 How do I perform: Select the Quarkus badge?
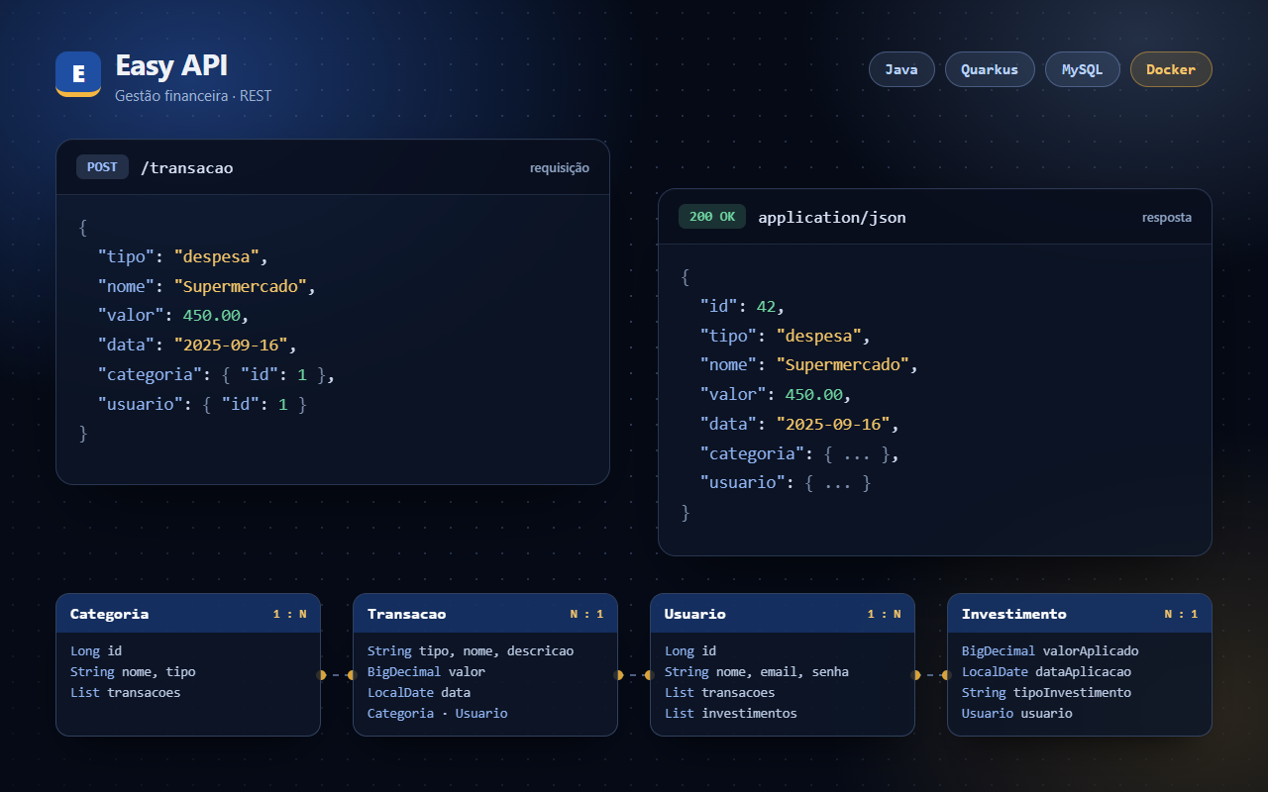[x=990, y=69]
